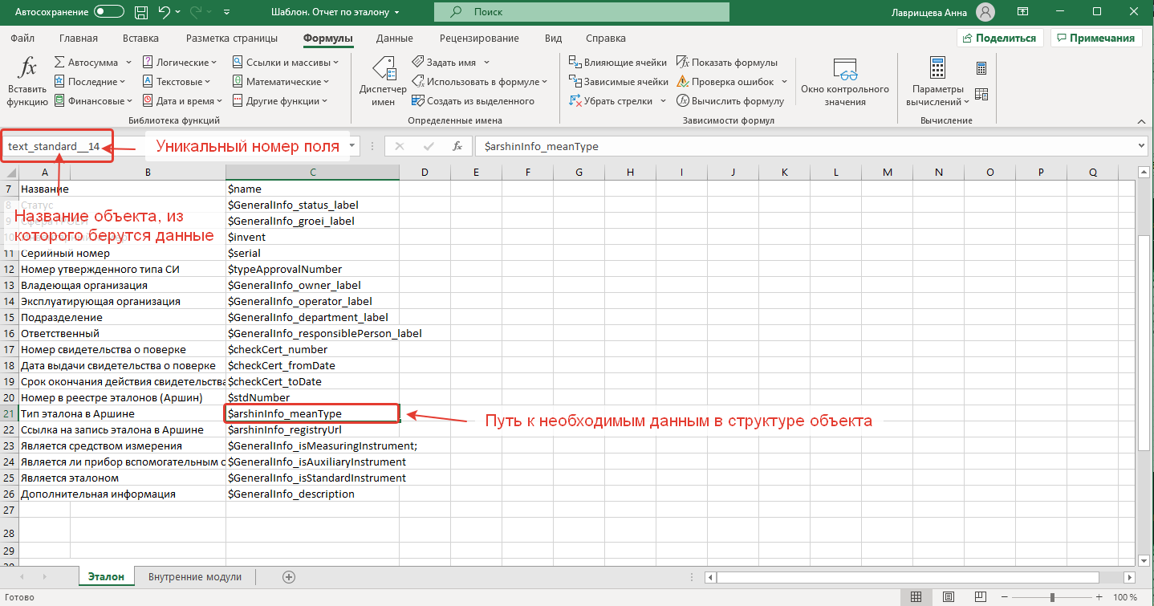Toggle Показать формулы
The image size is (1154, 606).
[x=727, y=63]
